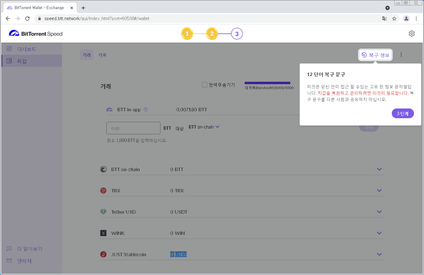
Task: Open the BTT on-chain target dropdown
Action: pyautogui.click(x=204, y=127)
